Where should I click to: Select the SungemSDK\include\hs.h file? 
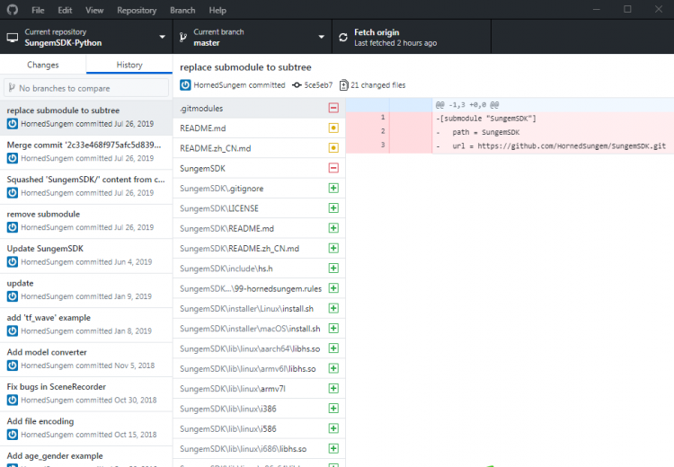point(259,269)
